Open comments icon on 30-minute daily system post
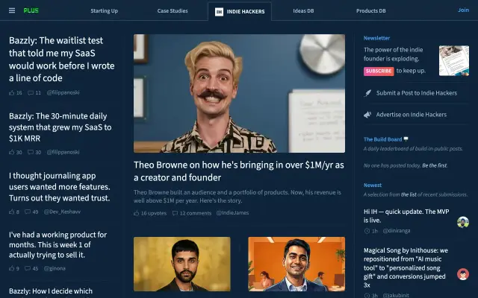This screenshot has width=478, height=298. [31, 152]
